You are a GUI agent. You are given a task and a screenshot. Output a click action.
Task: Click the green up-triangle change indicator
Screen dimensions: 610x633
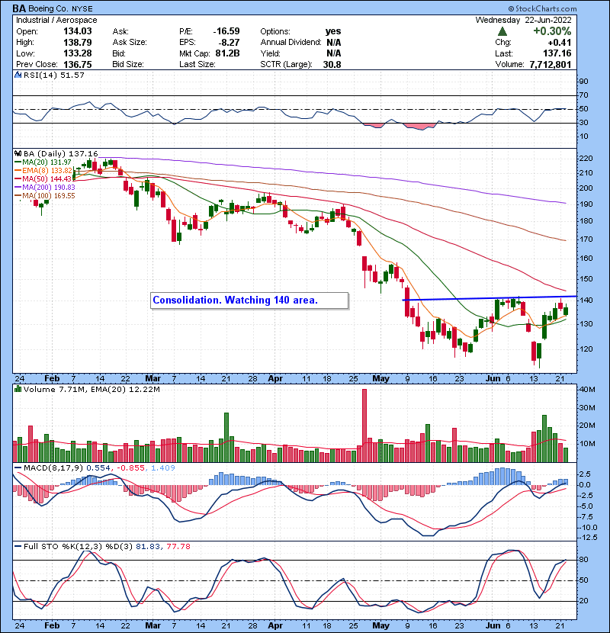coord(502,31)
